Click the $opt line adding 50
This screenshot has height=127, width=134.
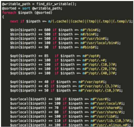coord(66,90)
